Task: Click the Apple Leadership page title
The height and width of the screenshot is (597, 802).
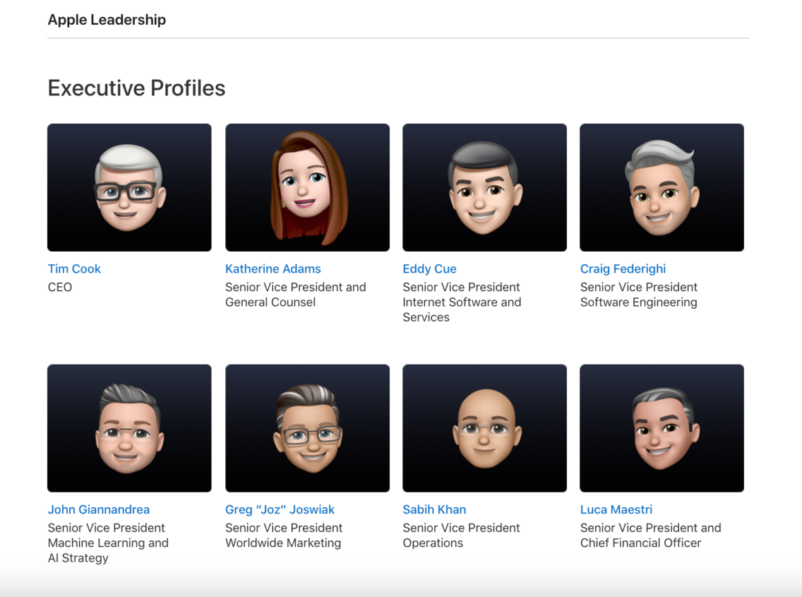Action: pyautogui.click(x=106, y=20)
